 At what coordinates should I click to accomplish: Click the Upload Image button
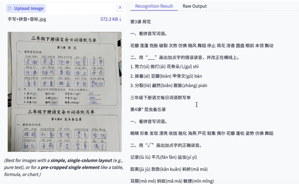click(x=25, y=8)
